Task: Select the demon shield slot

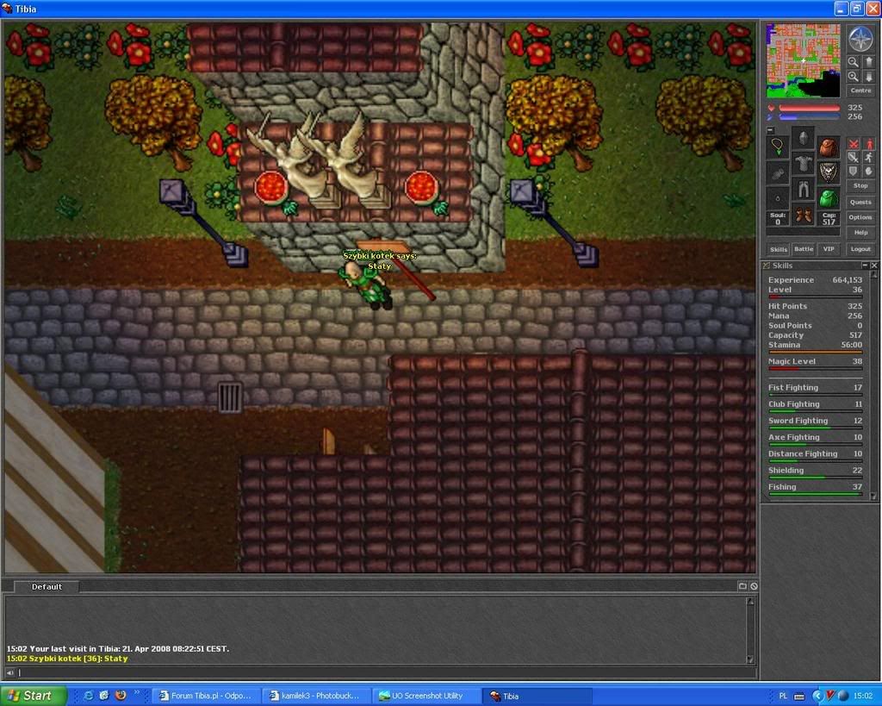Action: click(829, 172)
